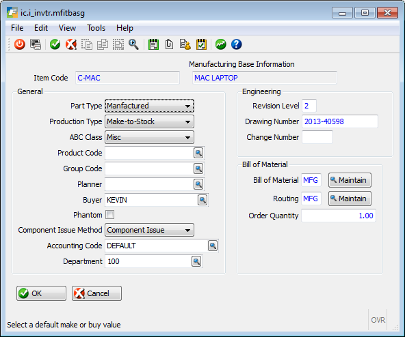Click the red power exit icon
The image size is (405, 337).
coord(20,44)
